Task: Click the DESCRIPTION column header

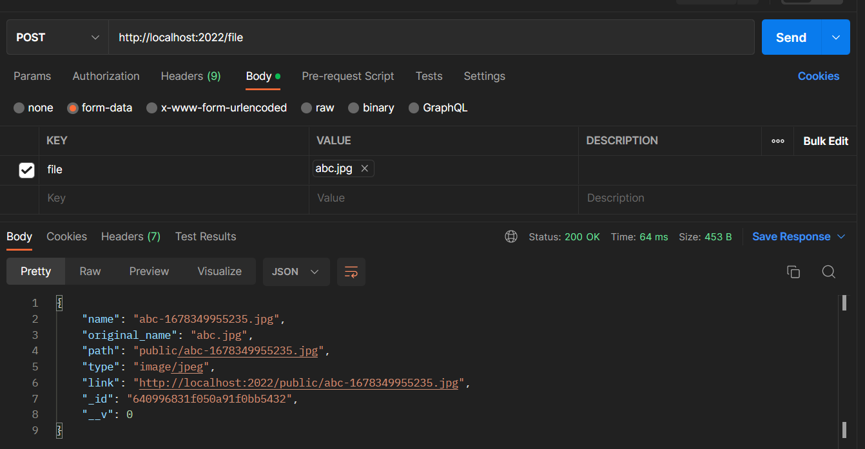Action: (622, 140)
